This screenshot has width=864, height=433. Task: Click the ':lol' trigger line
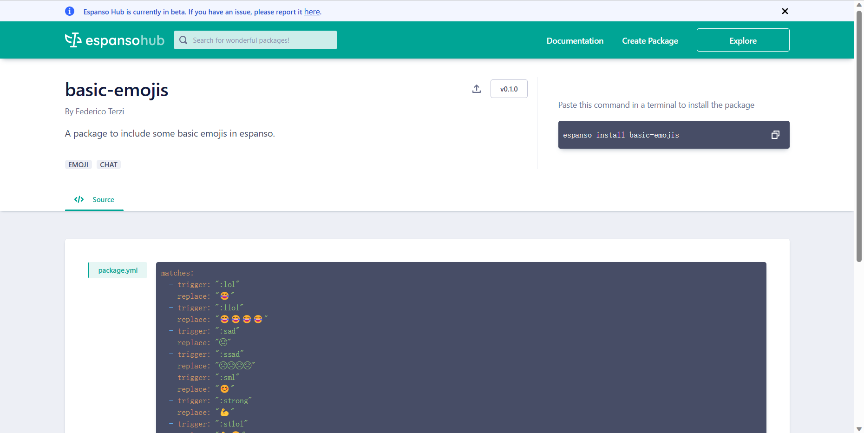(204, 285)
